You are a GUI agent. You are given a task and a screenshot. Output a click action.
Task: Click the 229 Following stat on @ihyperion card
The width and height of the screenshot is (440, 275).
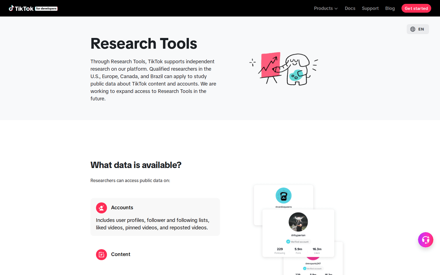[280, 251]
